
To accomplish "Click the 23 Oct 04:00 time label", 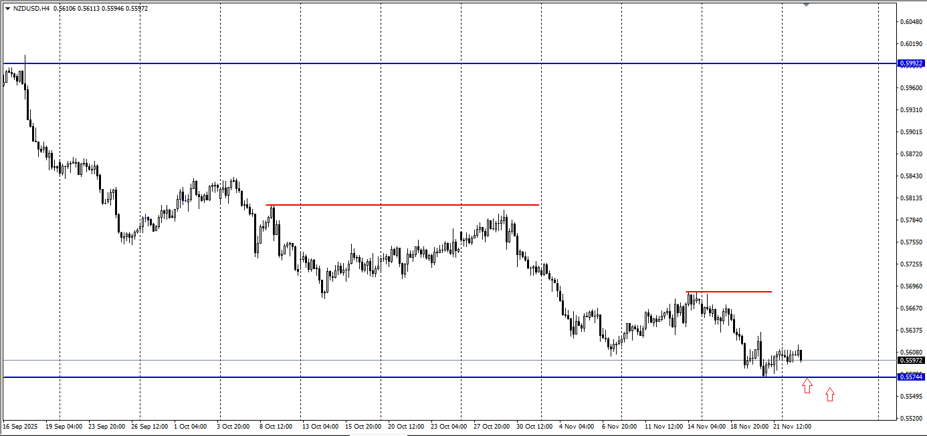I will click(x=449, y=425).
